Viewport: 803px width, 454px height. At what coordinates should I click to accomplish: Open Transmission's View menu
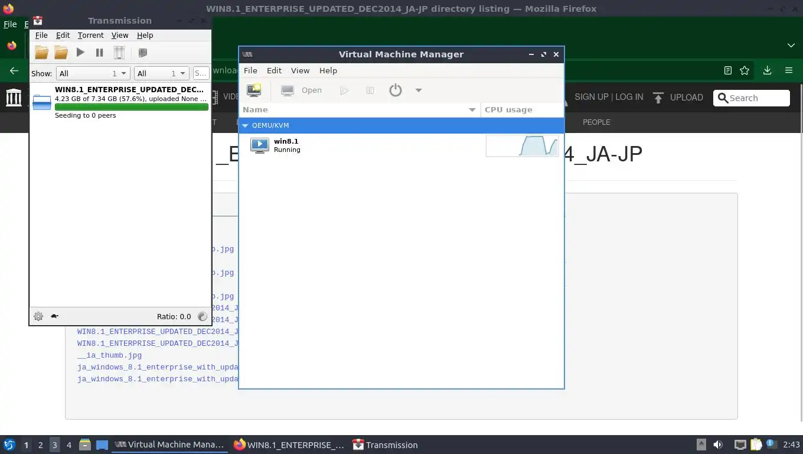tap(120, 35)
